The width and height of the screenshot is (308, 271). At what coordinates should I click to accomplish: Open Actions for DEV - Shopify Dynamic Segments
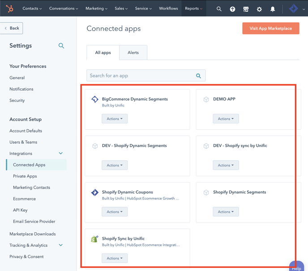115,165
